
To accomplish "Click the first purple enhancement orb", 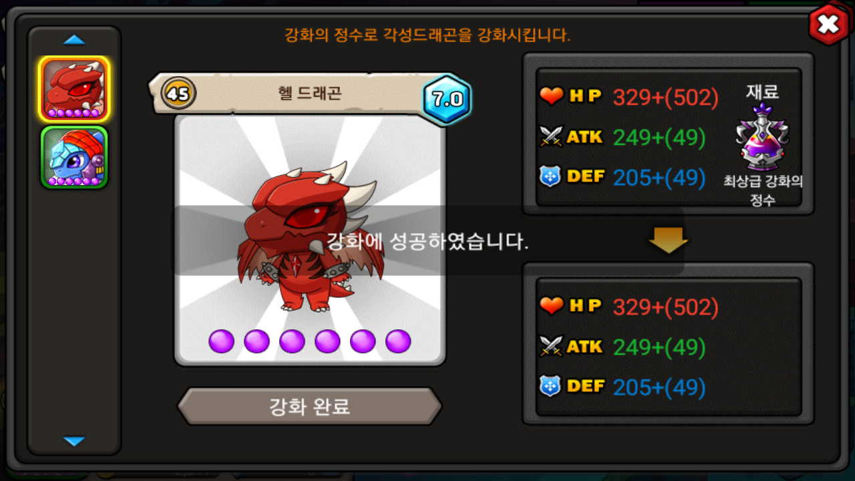I will (x=221, y=341).
